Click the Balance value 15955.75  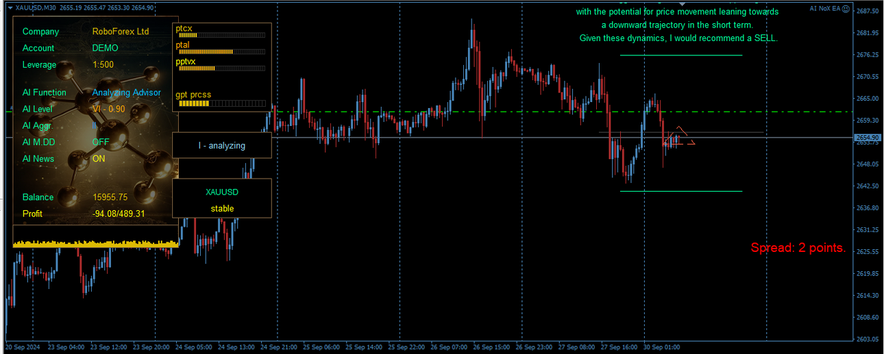click(x=110, y=197)
